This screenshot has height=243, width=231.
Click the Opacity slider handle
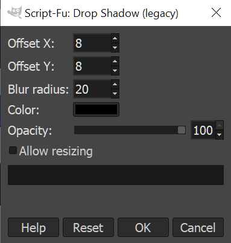point(182,130)
